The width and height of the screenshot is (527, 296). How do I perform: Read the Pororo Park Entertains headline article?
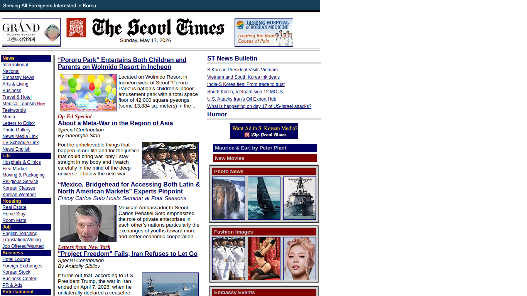pos(122,63)
